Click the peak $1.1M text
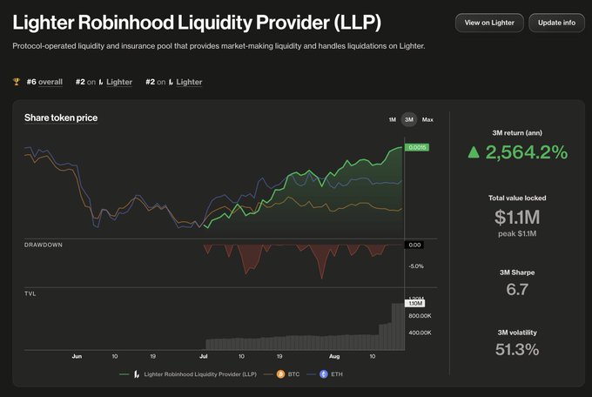This screenshot has width=592, height=397. pyautogui.click(x=517, y=234)
